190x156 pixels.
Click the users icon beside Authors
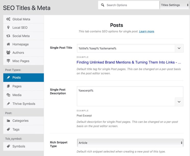(8, 53)
